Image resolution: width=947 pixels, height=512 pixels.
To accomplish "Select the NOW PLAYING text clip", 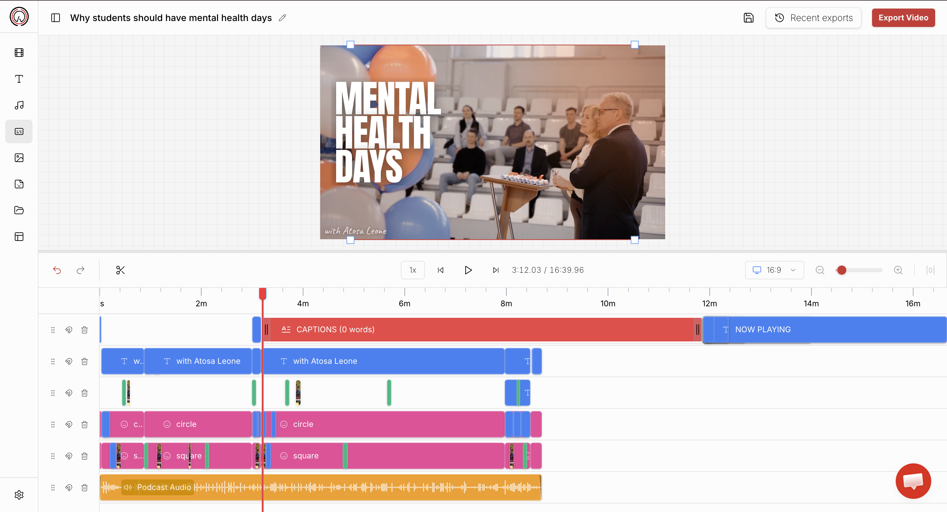I will point(825,330).
